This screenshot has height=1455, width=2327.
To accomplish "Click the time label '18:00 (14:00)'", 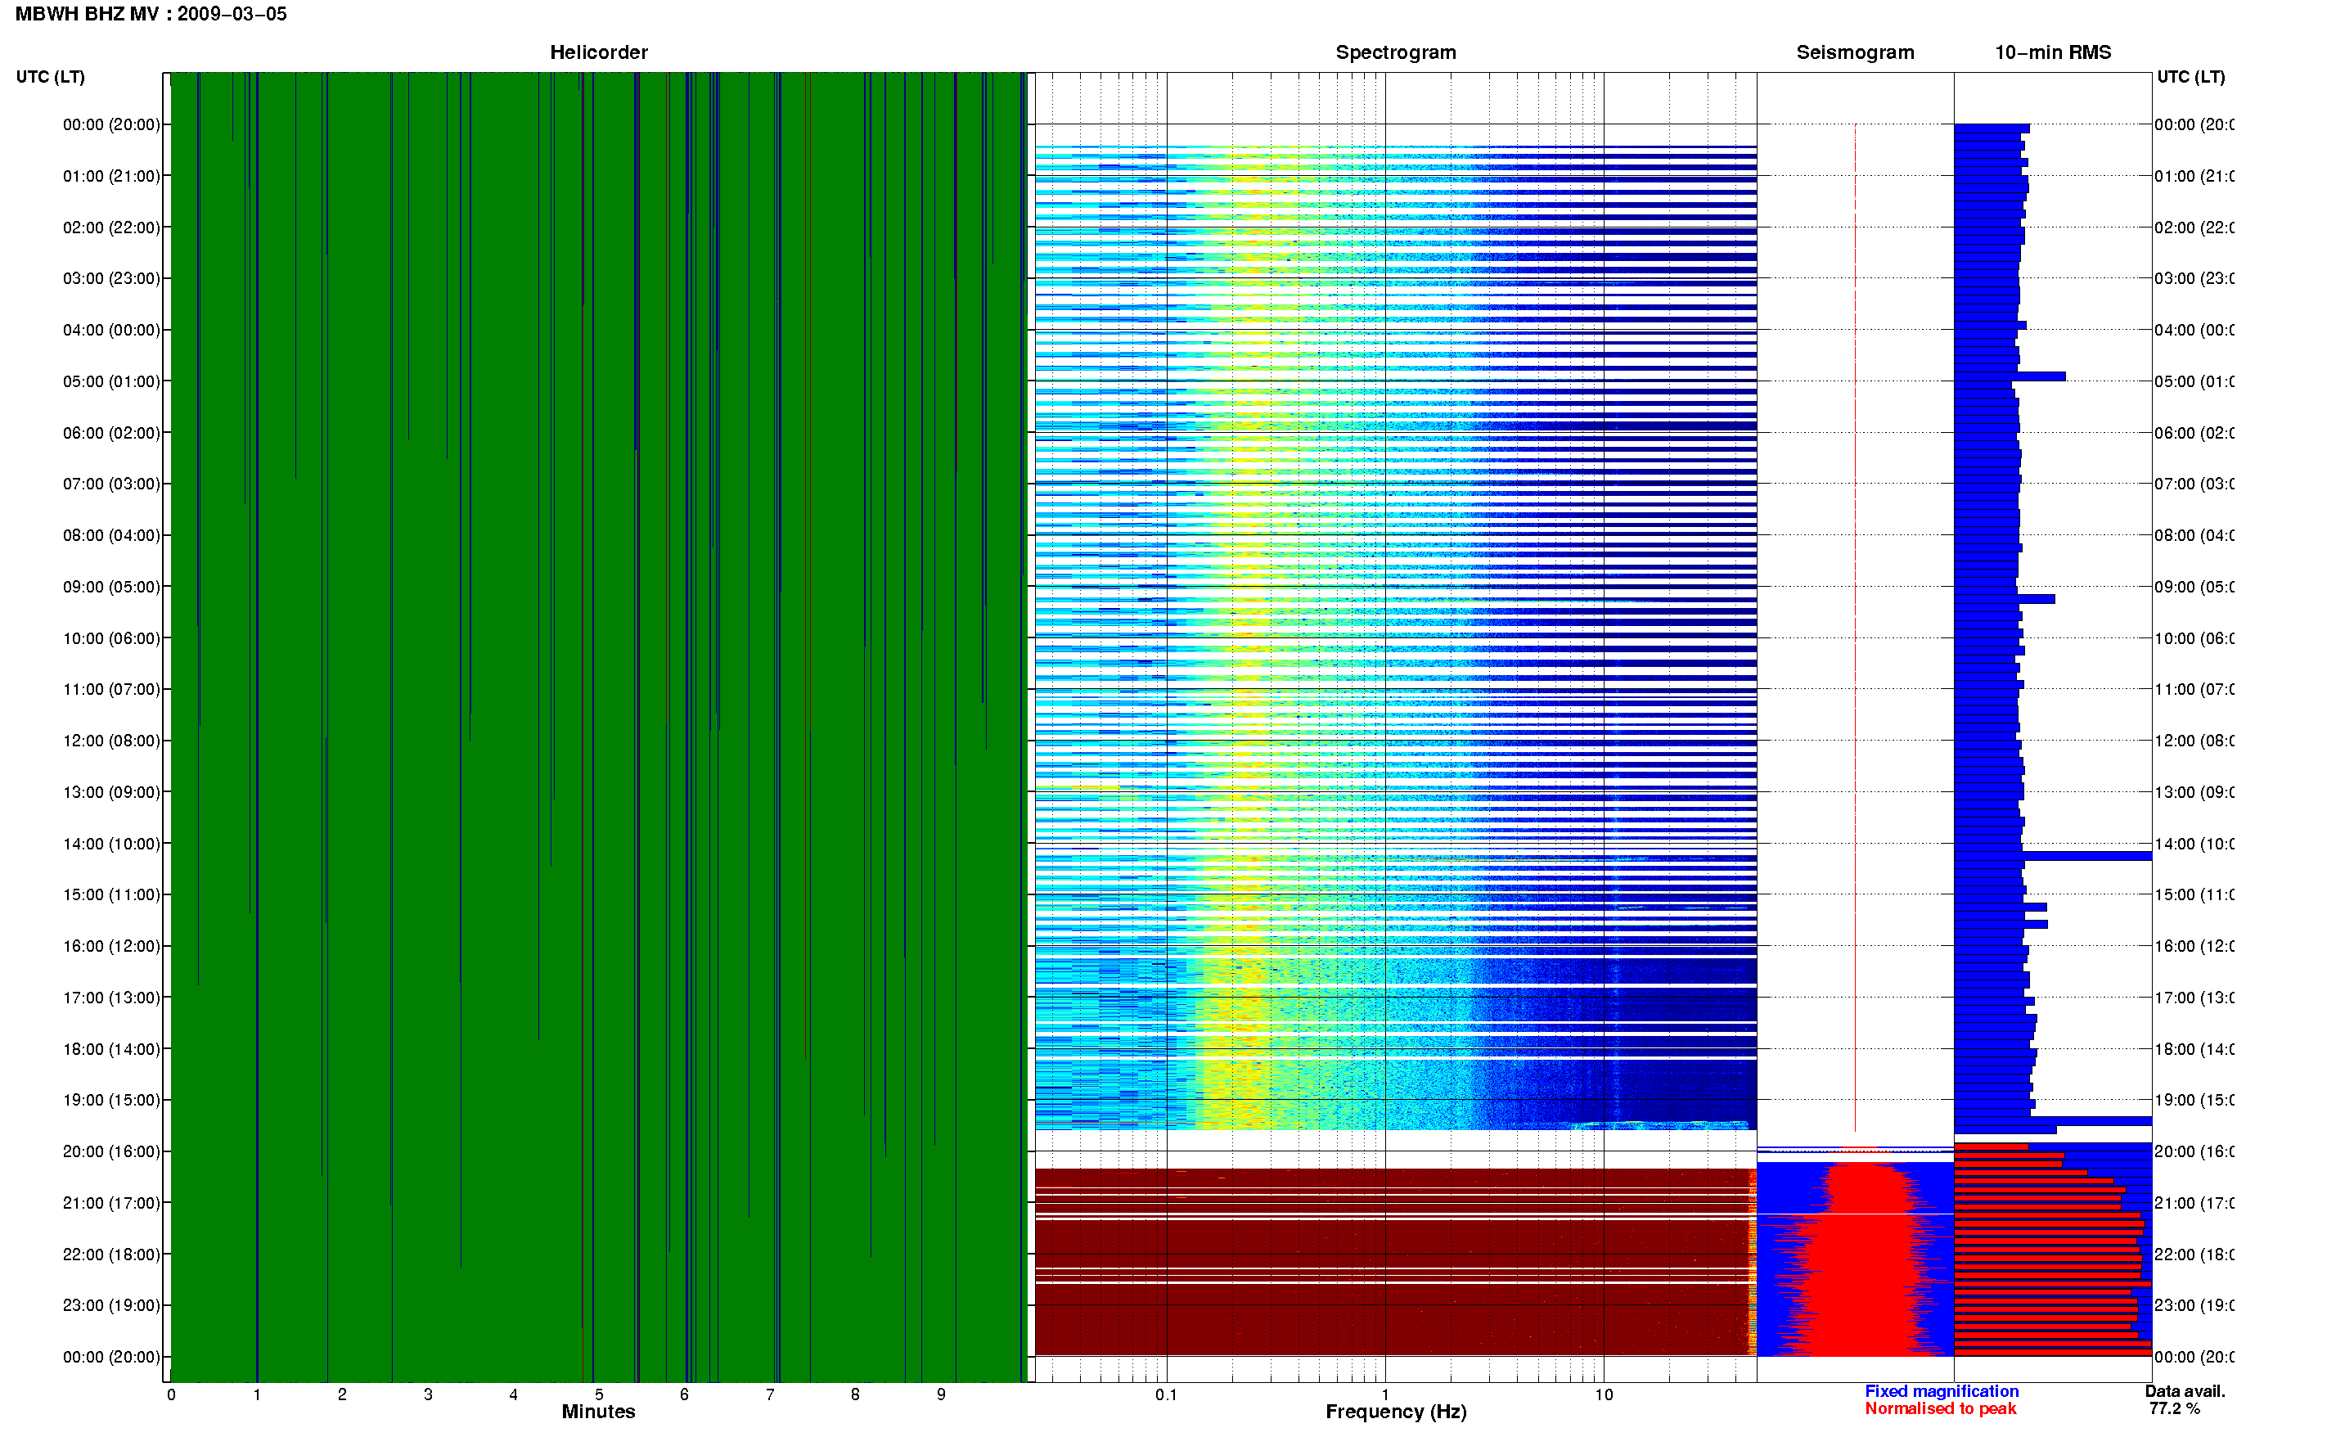I will (x=111, y=1049).
